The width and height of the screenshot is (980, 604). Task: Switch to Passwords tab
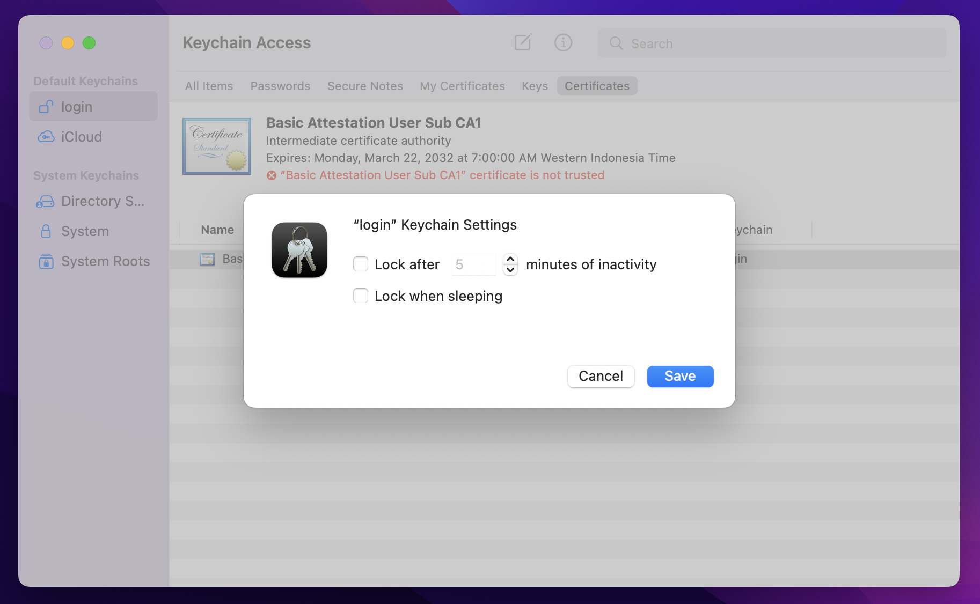pos(280,86)
